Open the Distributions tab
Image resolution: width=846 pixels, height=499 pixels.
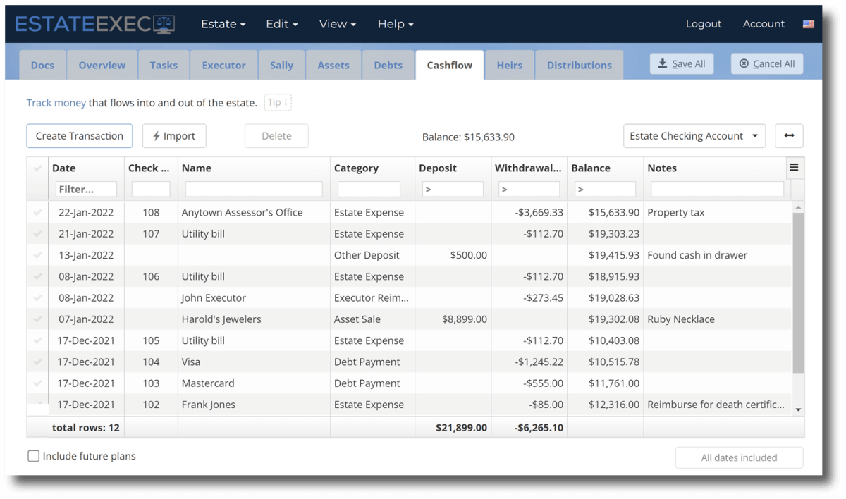coord(579,64)
